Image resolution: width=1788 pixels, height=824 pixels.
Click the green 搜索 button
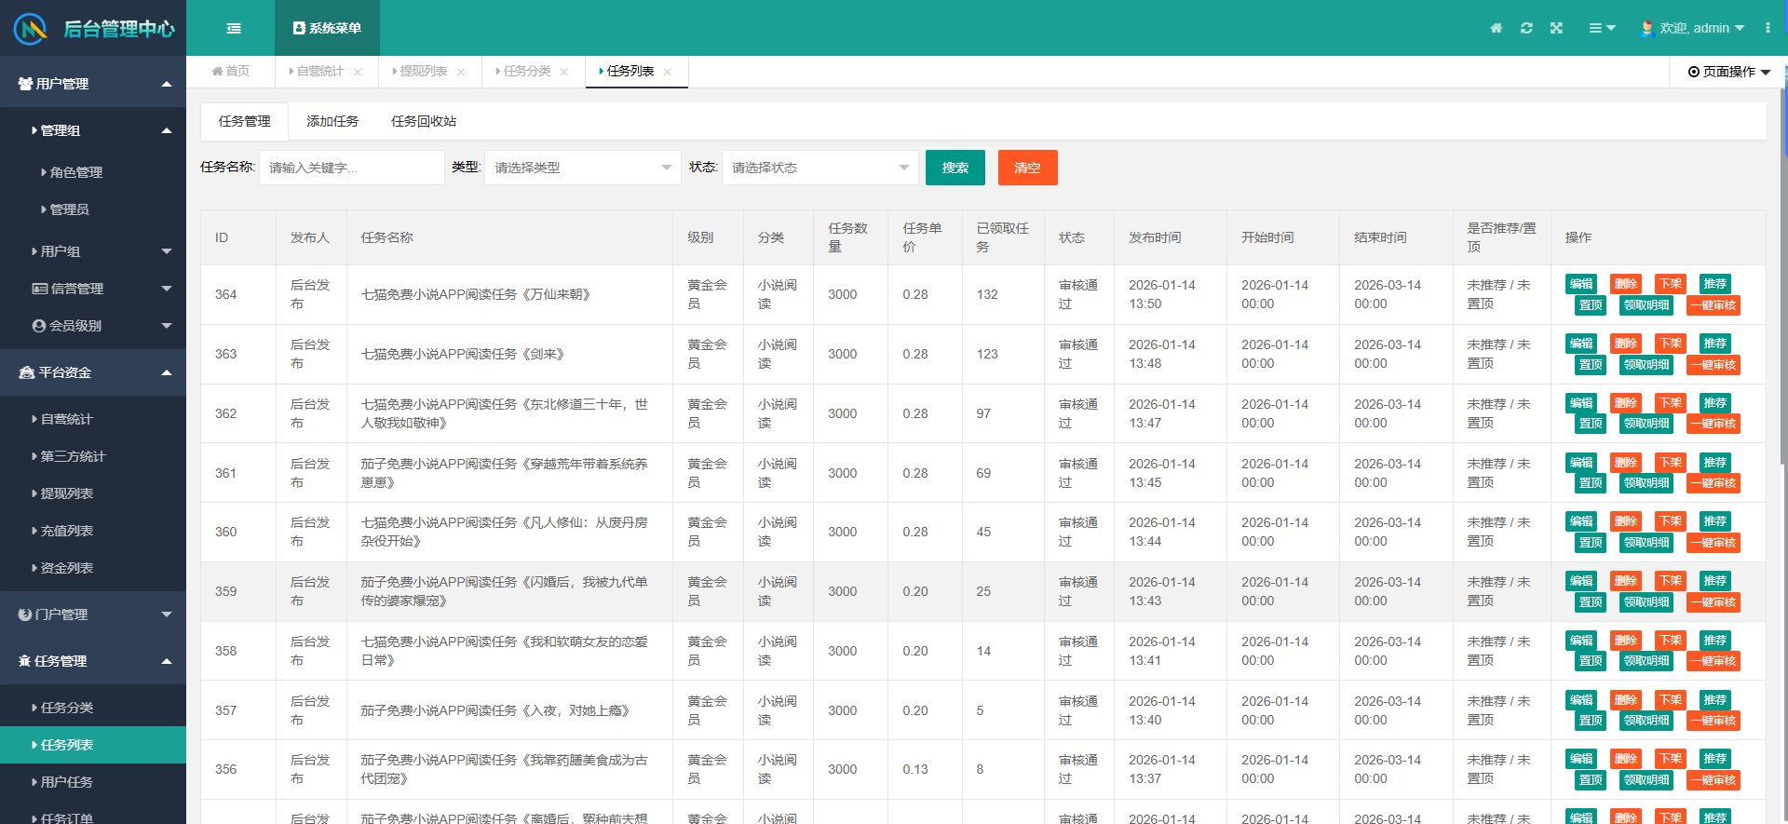pyautogui.click(x=955, y=168)
